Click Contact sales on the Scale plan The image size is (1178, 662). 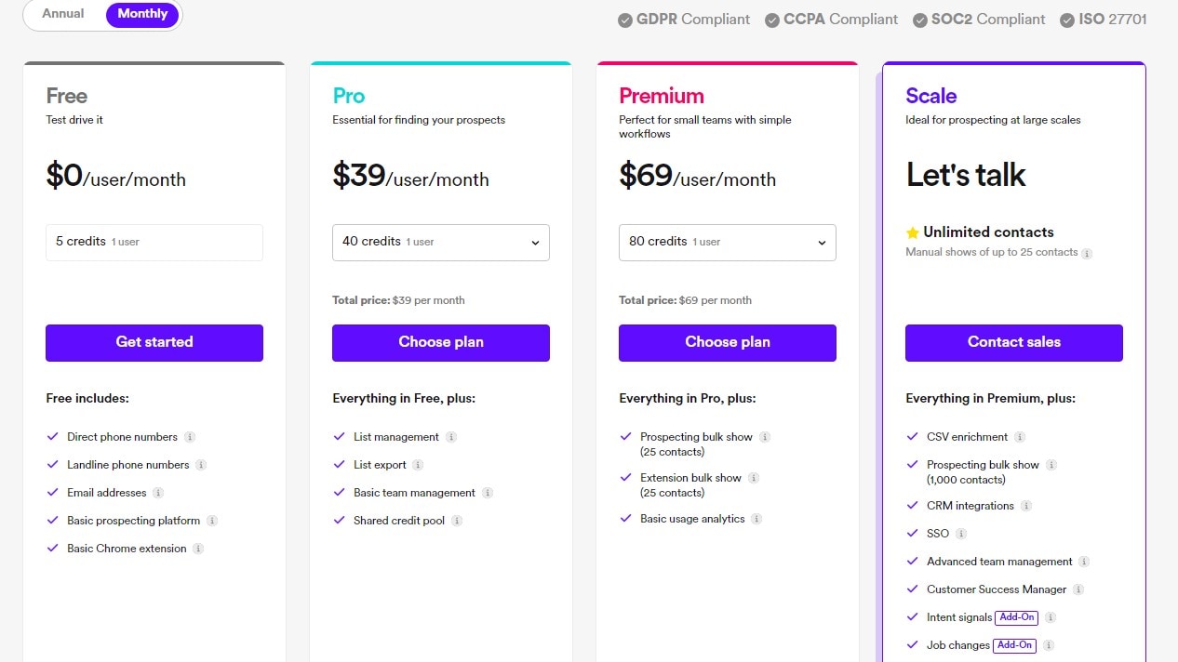1013,342
